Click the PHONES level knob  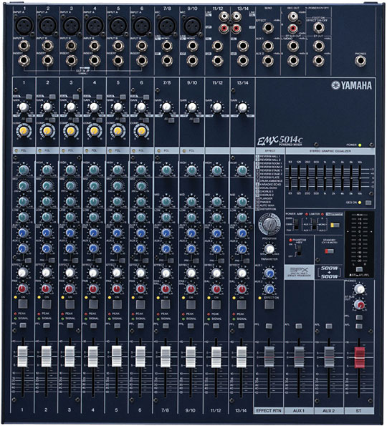point(360,289)
